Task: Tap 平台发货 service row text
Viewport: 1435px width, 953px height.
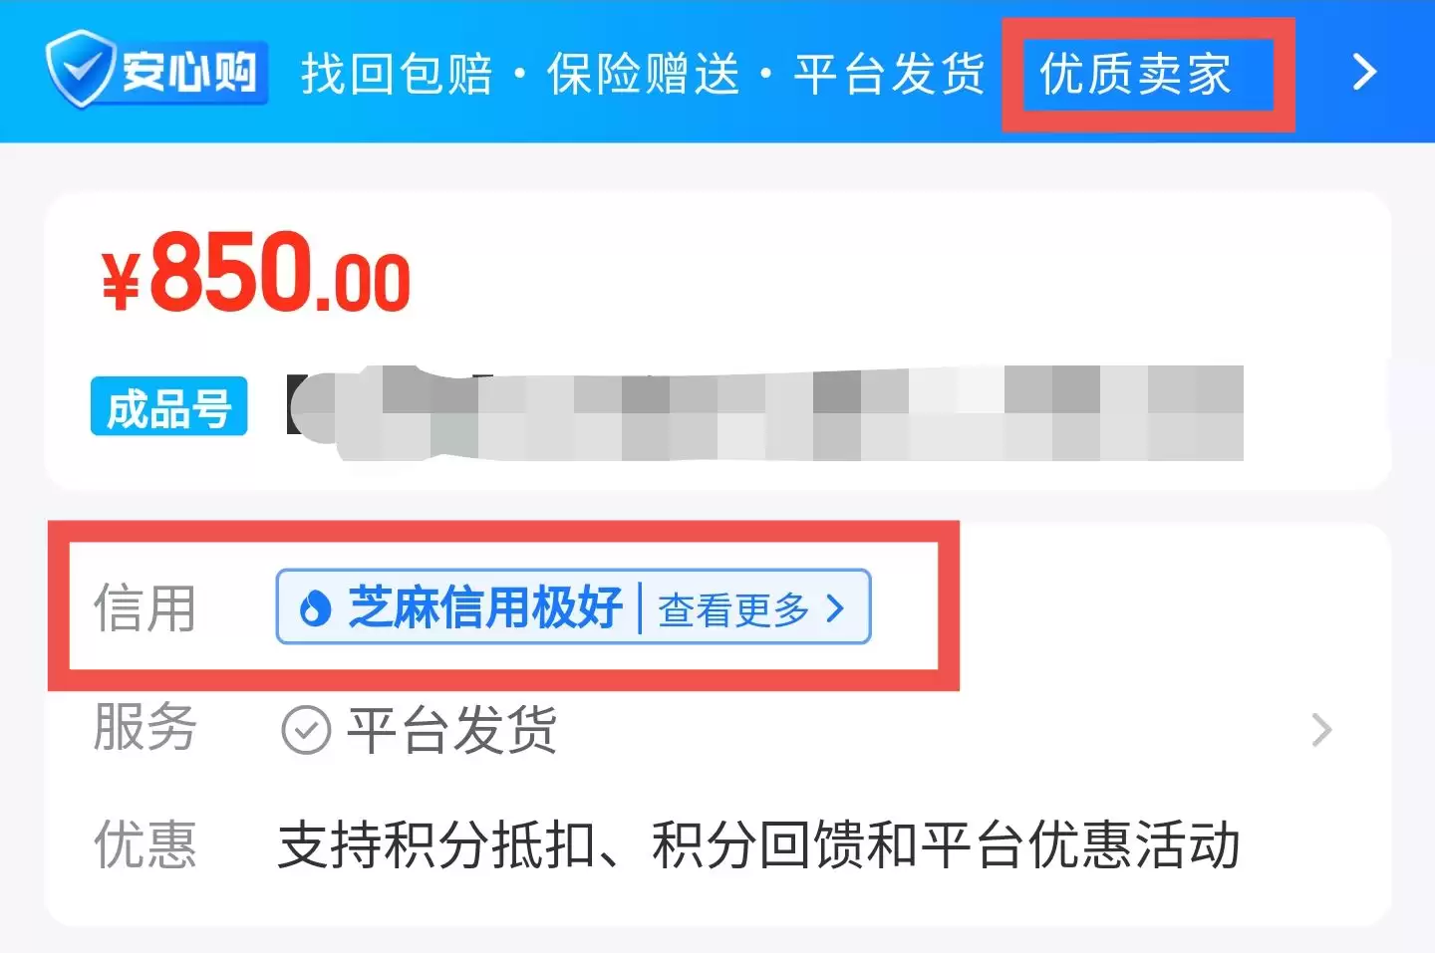Action: click(451, 730)
